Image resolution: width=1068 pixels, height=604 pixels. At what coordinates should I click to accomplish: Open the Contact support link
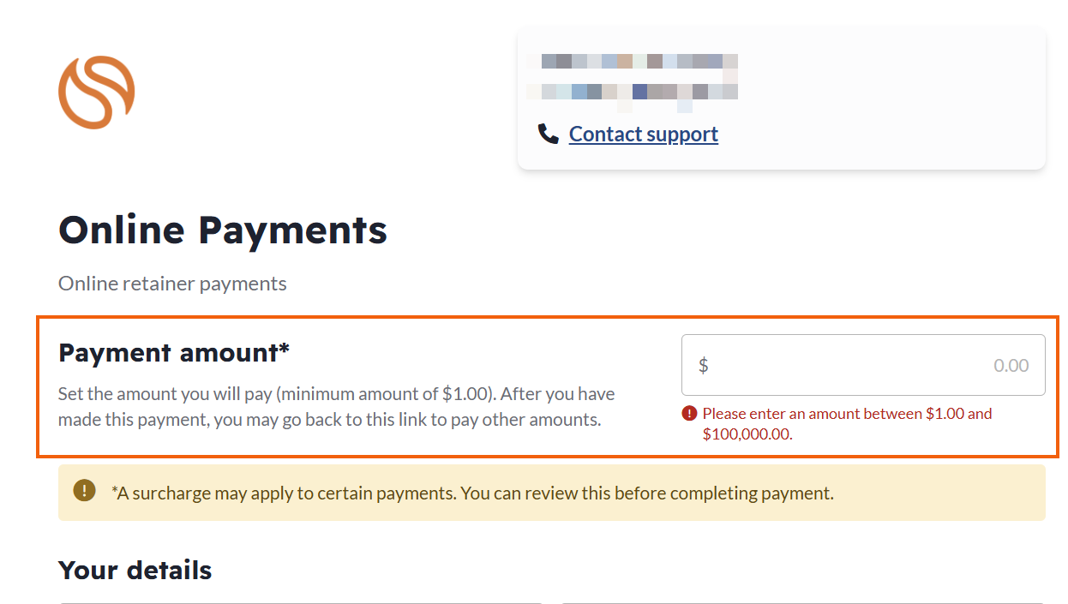coord(643,135)
